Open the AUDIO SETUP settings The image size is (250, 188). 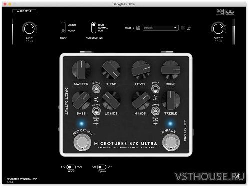[24, 11]
